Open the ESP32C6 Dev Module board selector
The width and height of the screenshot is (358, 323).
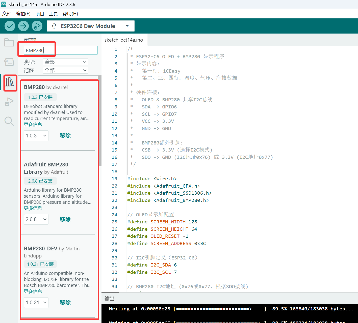click(90, 26)
